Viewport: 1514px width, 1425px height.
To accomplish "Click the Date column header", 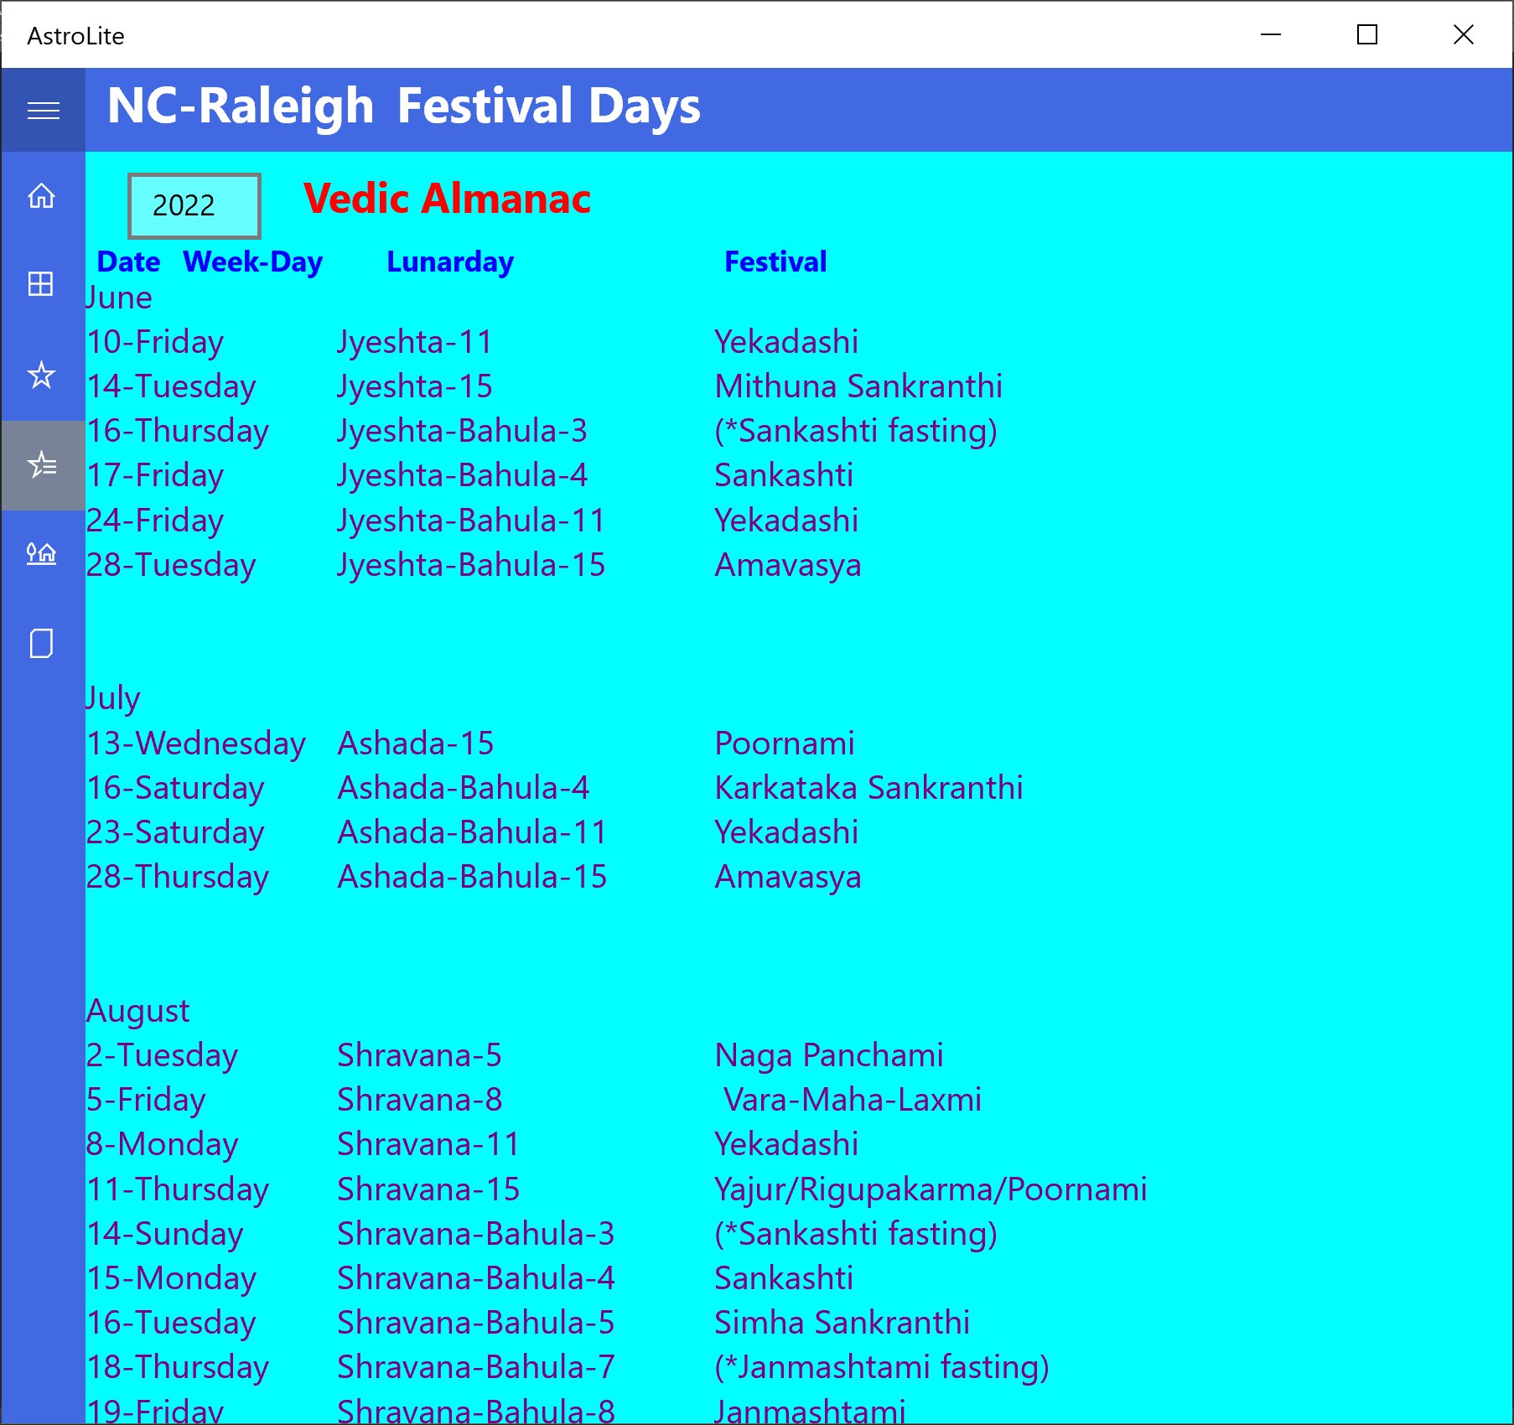I will [128, 262].
